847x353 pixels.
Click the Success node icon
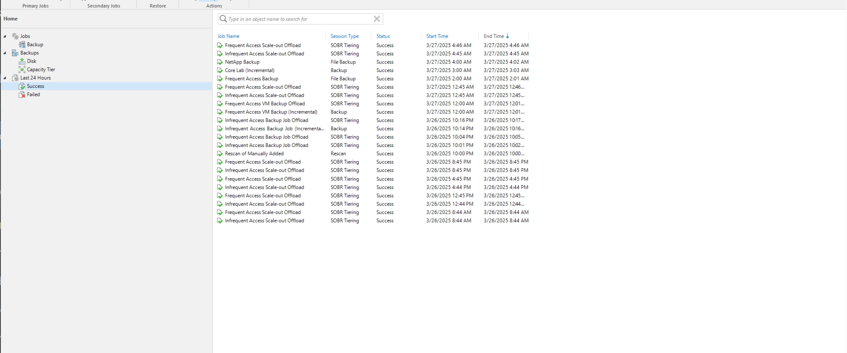point(22,86)
